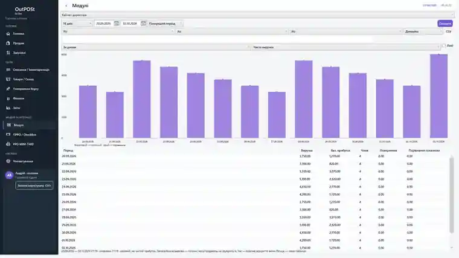Open the 14 днів period dropdown
This screenshot has width=459, height=258.
[x=77, y=24]
